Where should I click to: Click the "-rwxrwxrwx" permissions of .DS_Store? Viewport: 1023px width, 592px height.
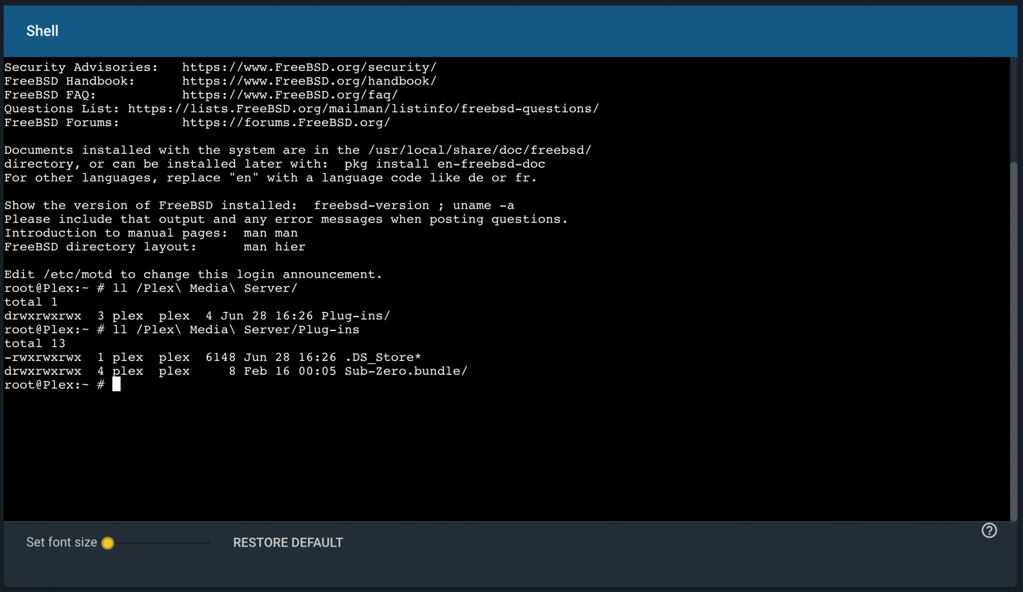[43, 357]
